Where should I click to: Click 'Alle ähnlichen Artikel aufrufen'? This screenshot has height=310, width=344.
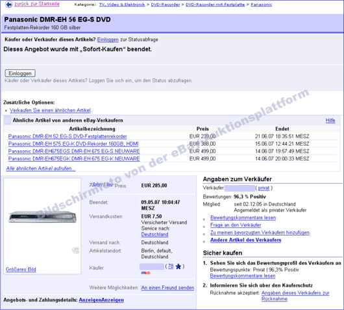coord(41,168)
